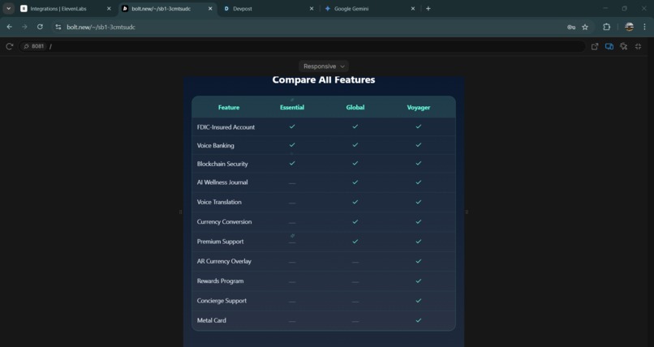Grab the left preview width handle
The image size is (654, 347).
coord(180,212)
